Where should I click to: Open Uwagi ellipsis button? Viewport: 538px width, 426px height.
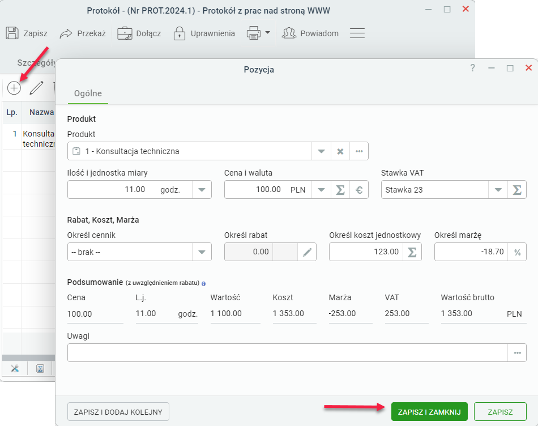pyautogui.click(x=517, y=352)
